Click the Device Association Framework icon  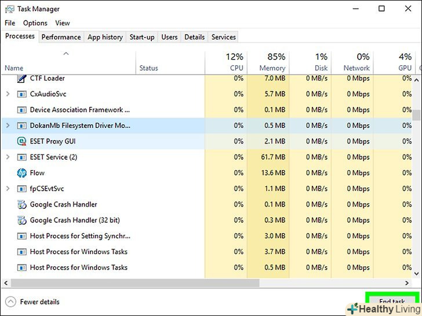tap(22, 110)
